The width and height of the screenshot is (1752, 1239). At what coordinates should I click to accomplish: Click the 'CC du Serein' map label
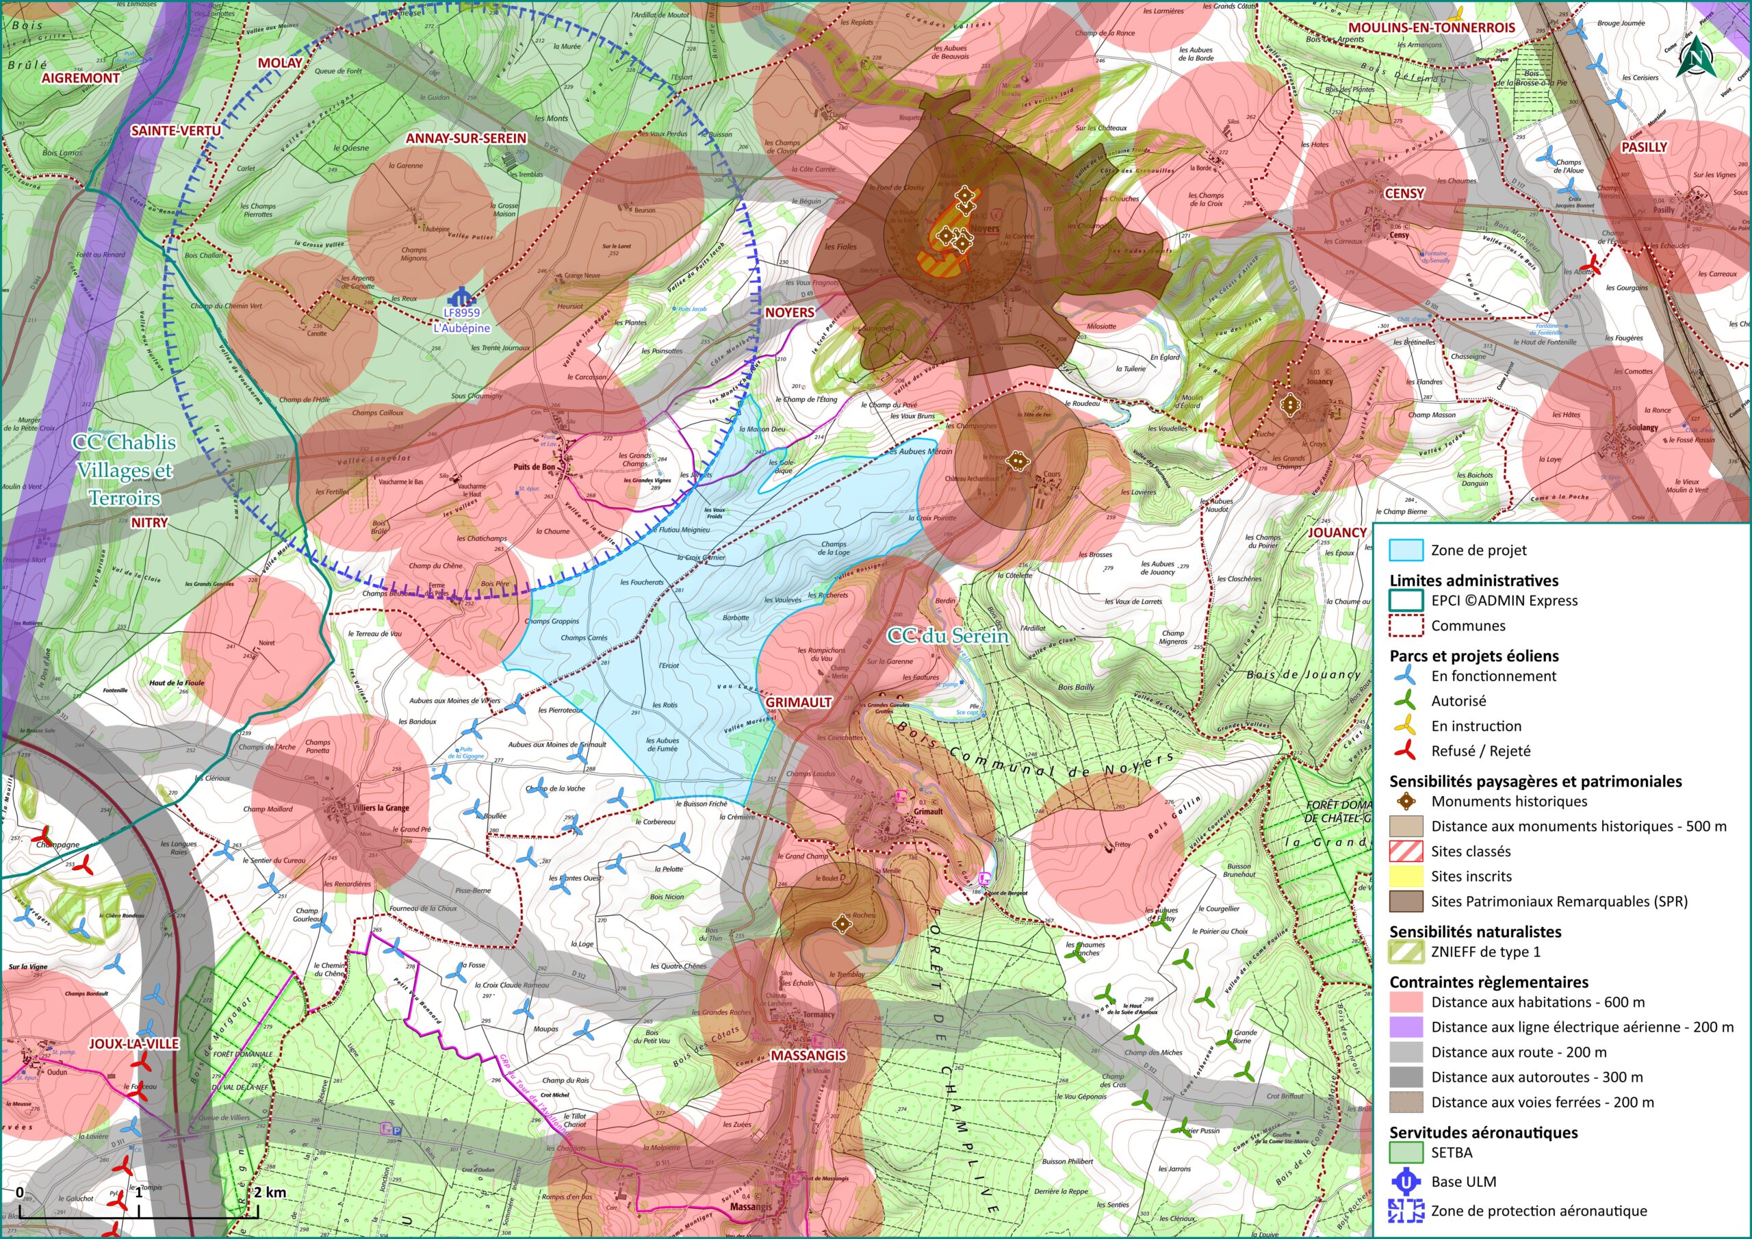pos(947,636)
